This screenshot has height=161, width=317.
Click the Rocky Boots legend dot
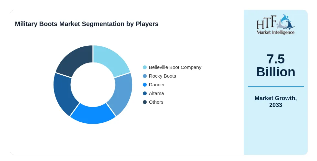(x=145, y=76)
